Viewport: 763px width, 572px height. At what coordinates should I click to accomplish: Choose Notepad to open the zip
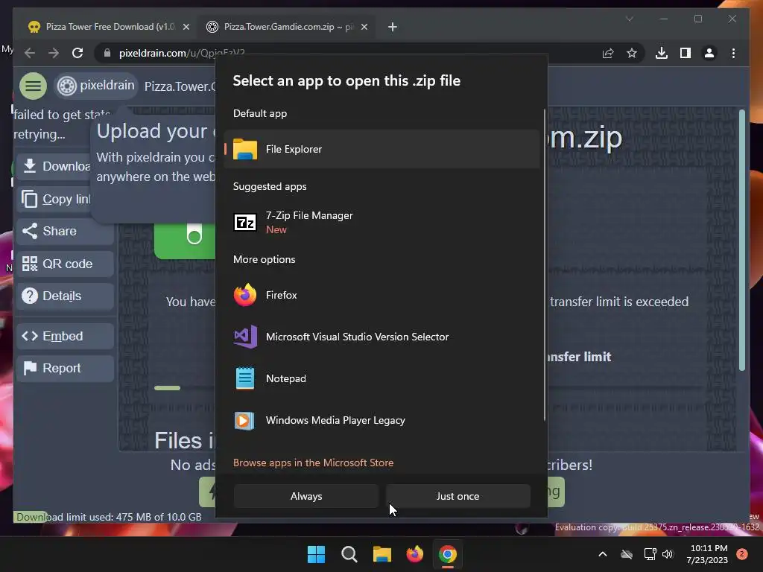click(x=381, y=378)
